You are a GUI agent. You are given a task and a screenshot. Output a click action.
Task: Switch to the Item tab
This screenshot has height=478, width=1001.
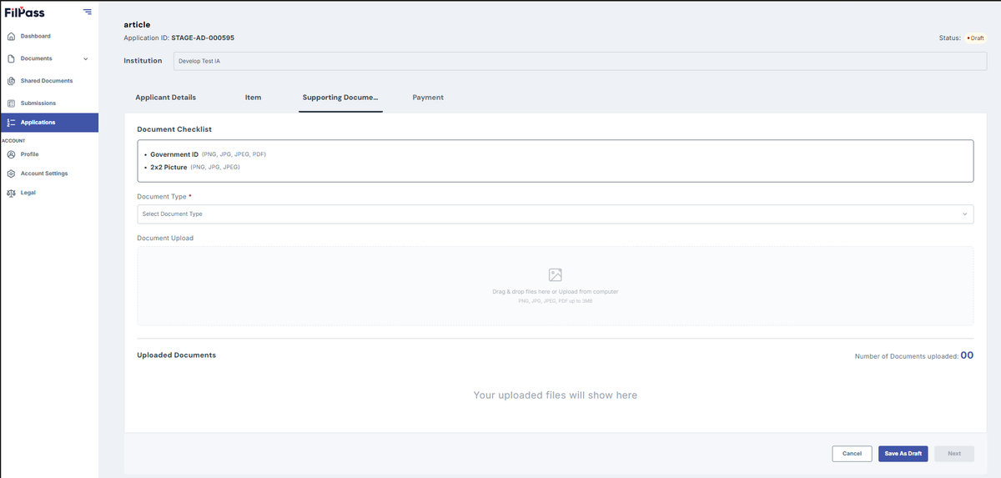pos(253,98)
